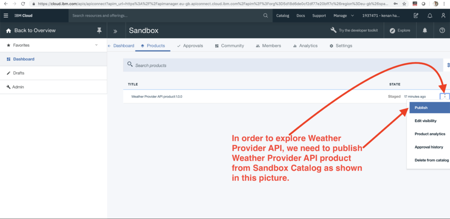Click the product search magnifier icon
Viewport: 450px width, 219px height.
click(130, 64)
